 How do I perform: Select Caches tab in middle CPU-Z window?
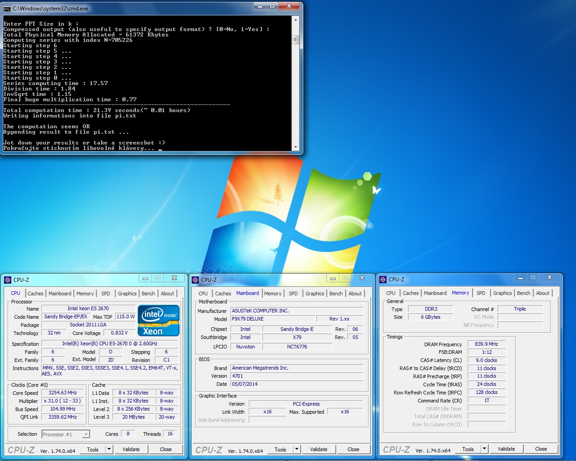click(223, 294)
